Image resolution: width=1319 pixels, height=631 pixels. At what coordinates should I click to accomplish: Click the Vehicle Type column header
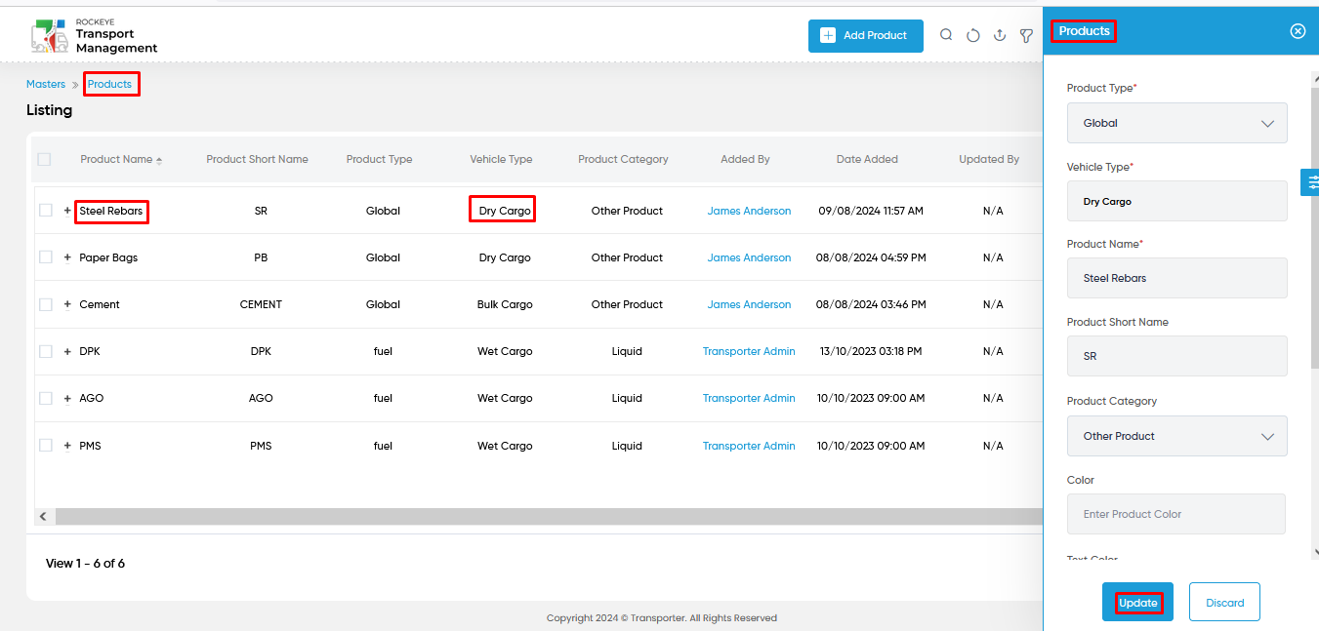click(x=501, y=159)
